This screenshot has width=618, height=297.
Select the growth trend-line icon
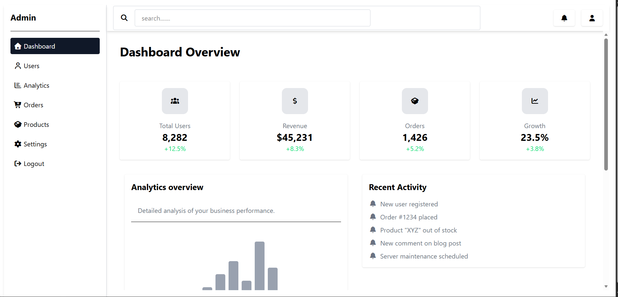point(534,101)
